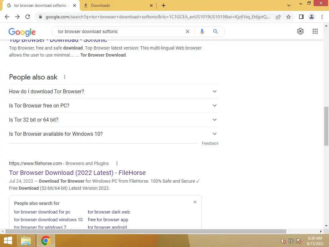329x247 pixels.
Task: Open the partly hidden Softonic result title
Action: coord(58,41)
